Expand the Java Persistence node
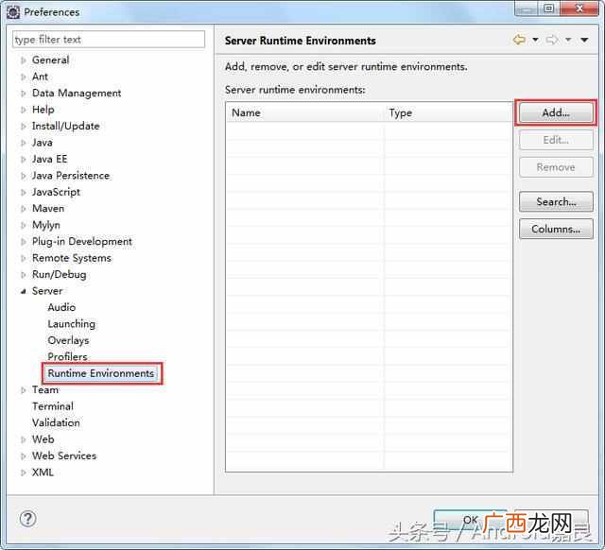Screen dimensions: 605x550 pos(24,176)
